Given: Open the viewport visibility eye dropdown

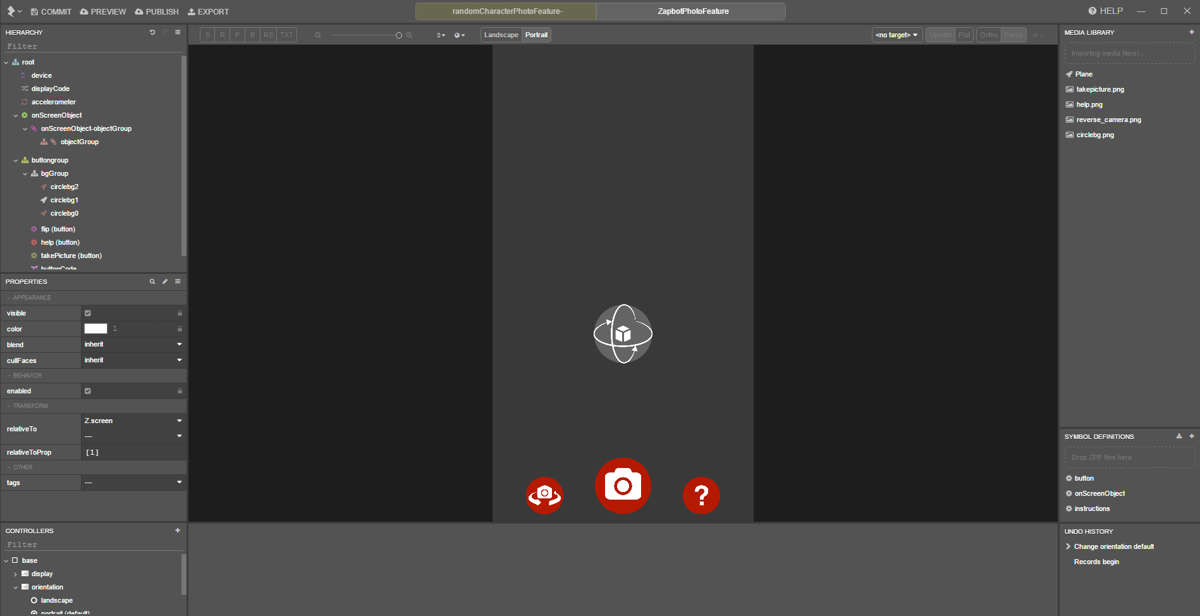Looking at the screenshot, I should (1038, 35).
